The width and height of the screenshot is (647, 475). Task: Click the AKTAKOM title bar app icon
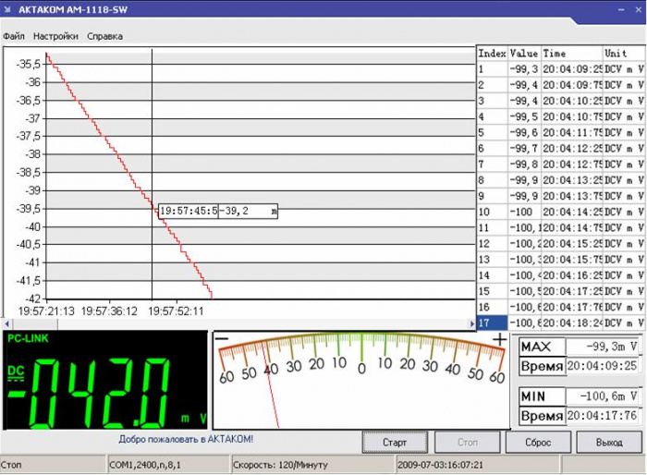coord(7,9)
